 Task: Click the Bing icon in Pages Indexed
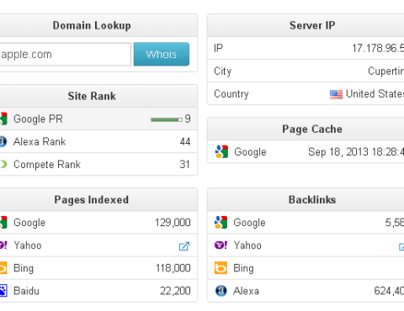[3, 268]
